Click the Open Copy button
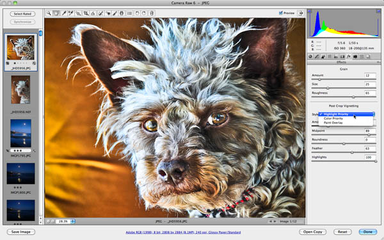 [x=312, y=232]
